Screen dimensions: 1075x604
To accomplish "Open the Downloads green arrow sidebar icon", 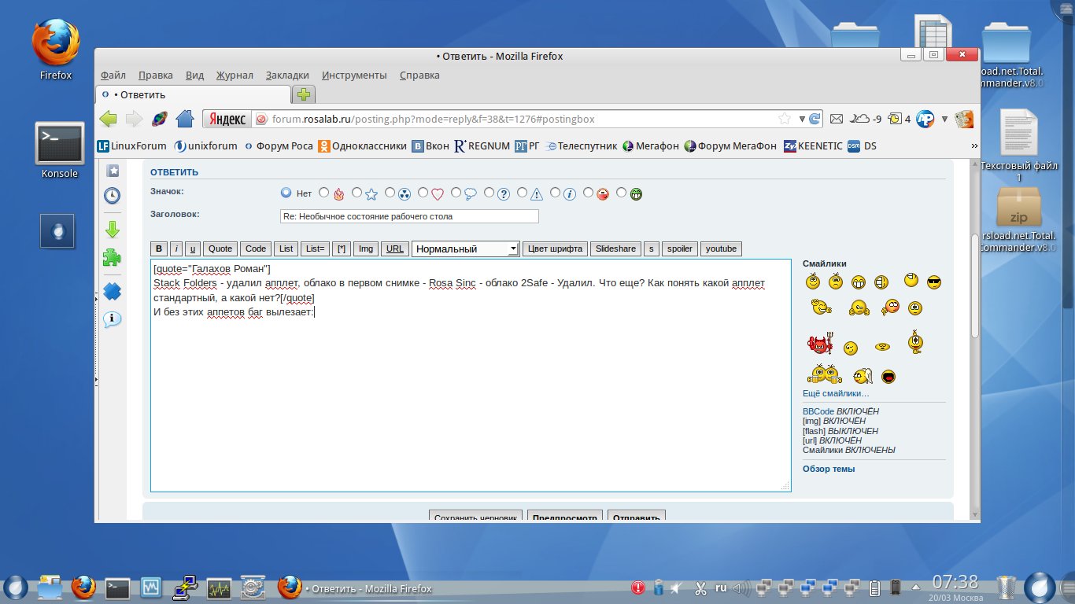I will pyautogui.click(x=113, y=230).
